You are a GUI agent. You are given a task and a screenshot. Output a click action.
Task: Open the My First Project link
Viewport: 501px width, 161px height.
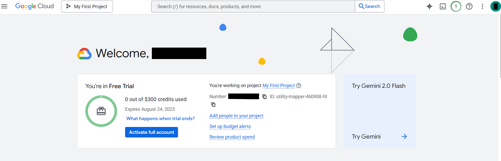(279, 85)
